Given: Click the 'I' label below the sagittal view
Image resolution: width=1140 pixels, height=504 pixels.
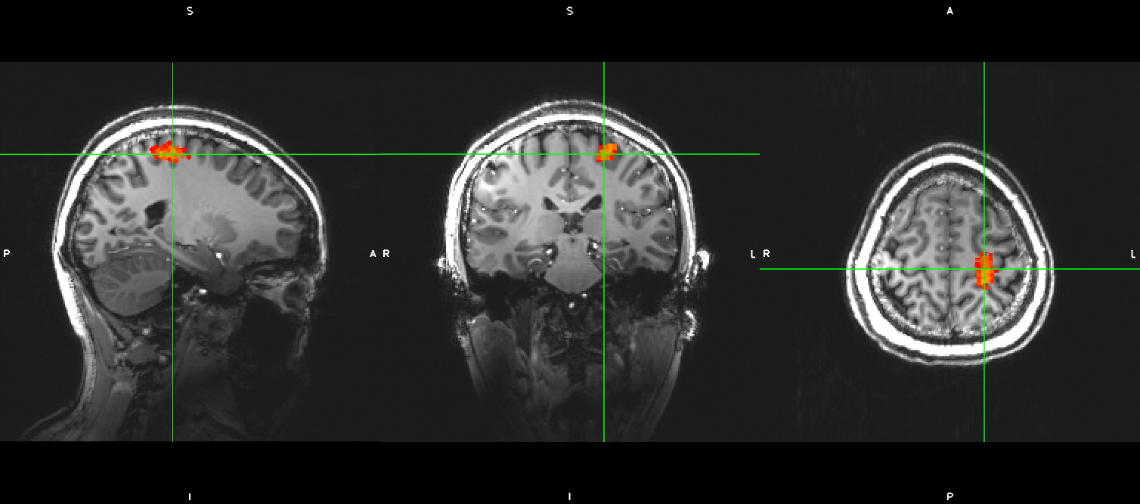Looking at the screenshot, I should tap(190, 496).
